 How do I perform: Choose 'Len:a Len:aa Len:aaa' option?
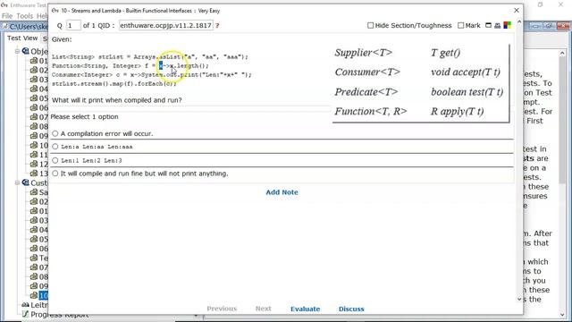(55, 147)
